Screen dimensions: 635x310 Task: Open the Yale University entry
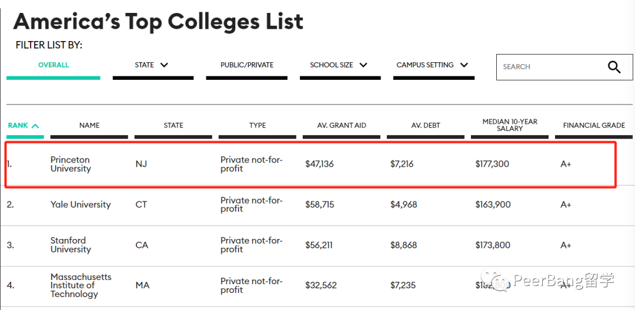[x=81, y=204]
